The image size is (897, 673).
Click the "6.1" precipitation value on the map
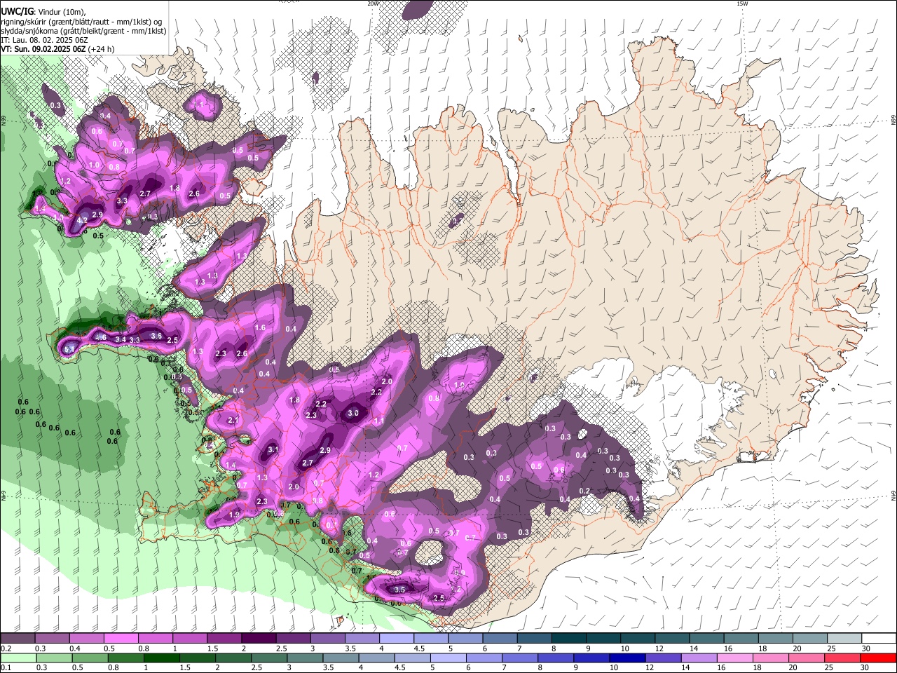tap(69, 348)
